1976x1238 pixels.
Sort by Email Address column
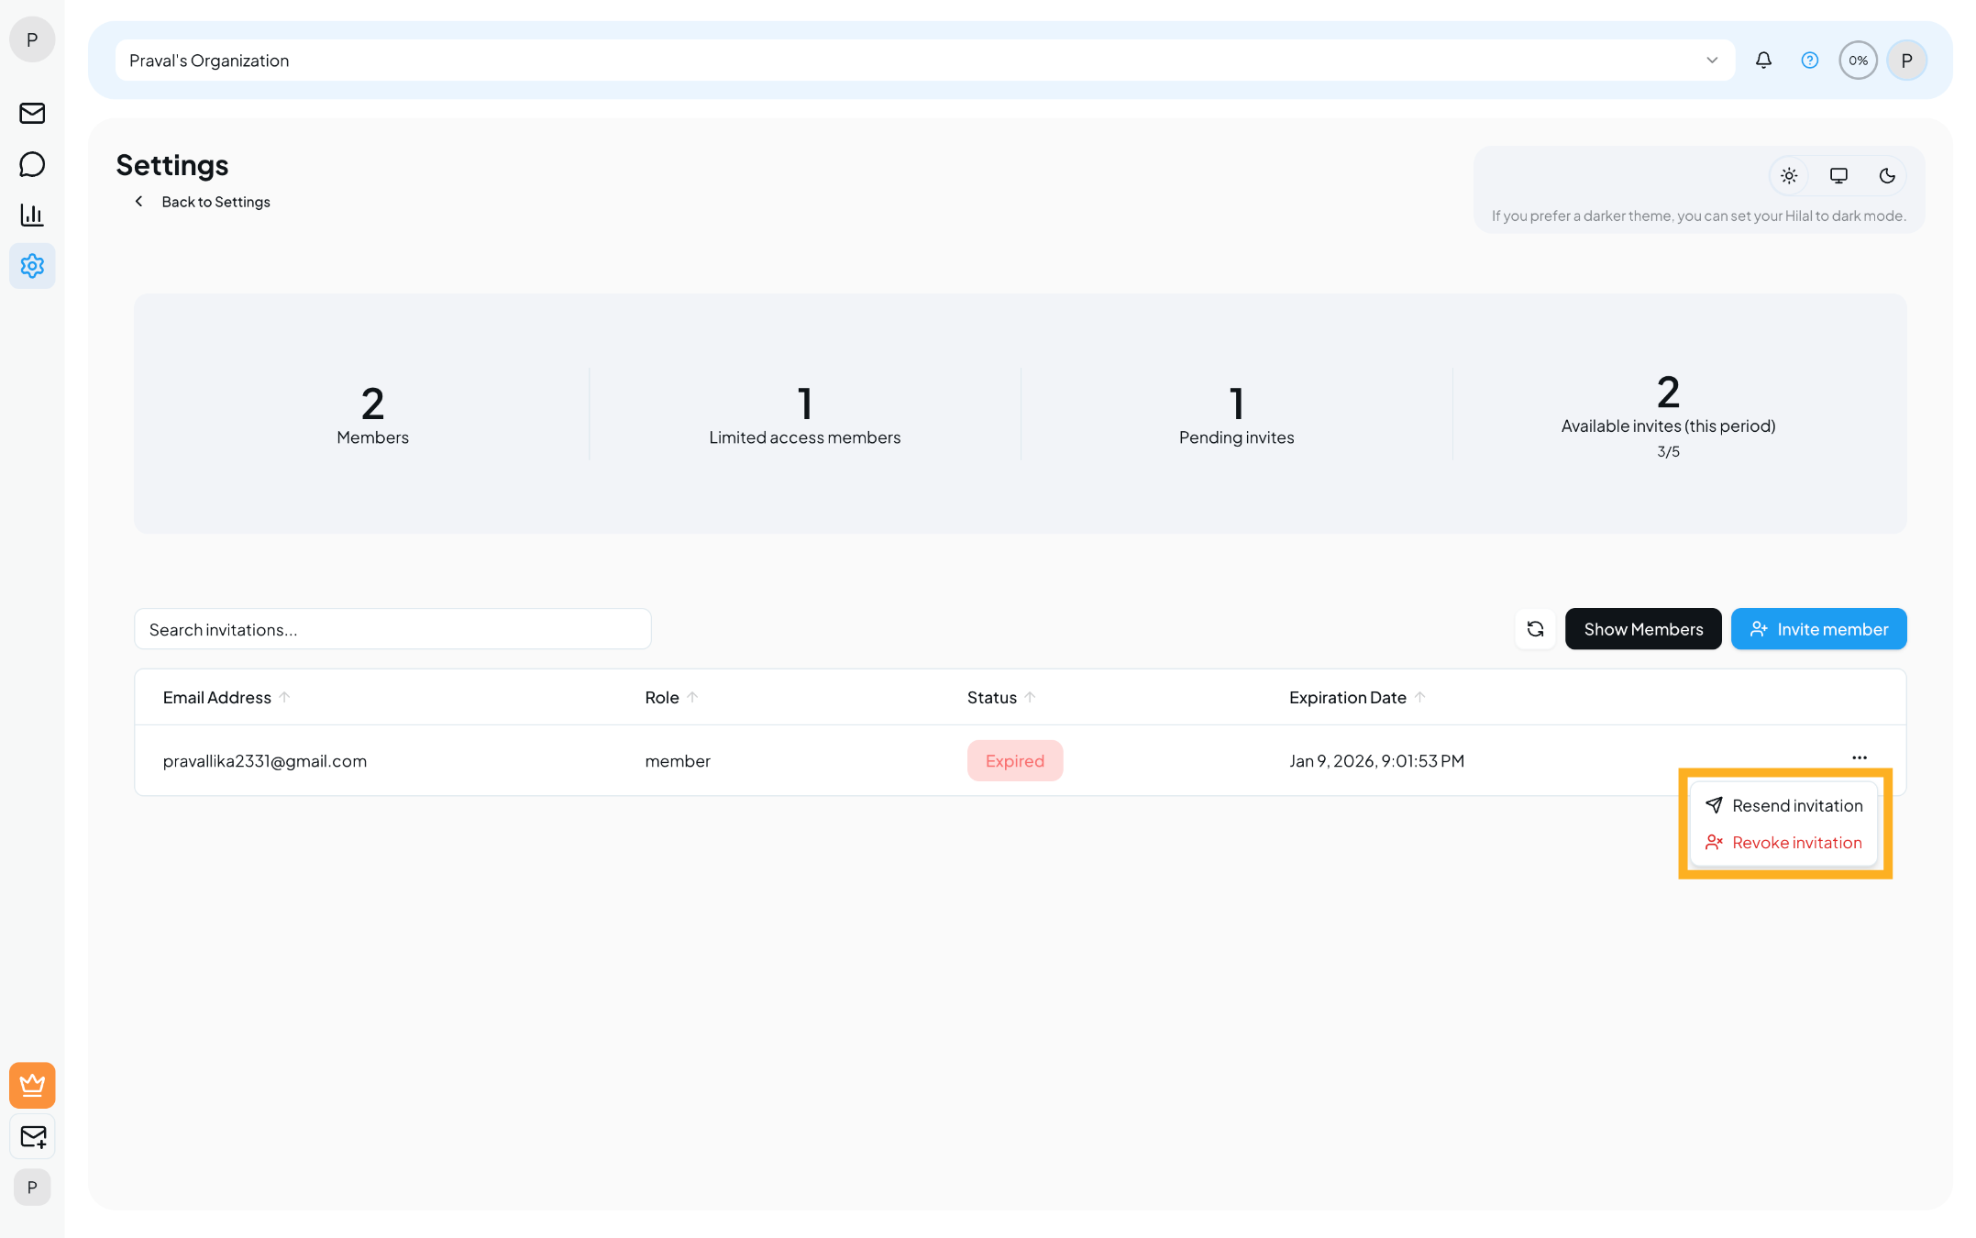tap(225, 697)
